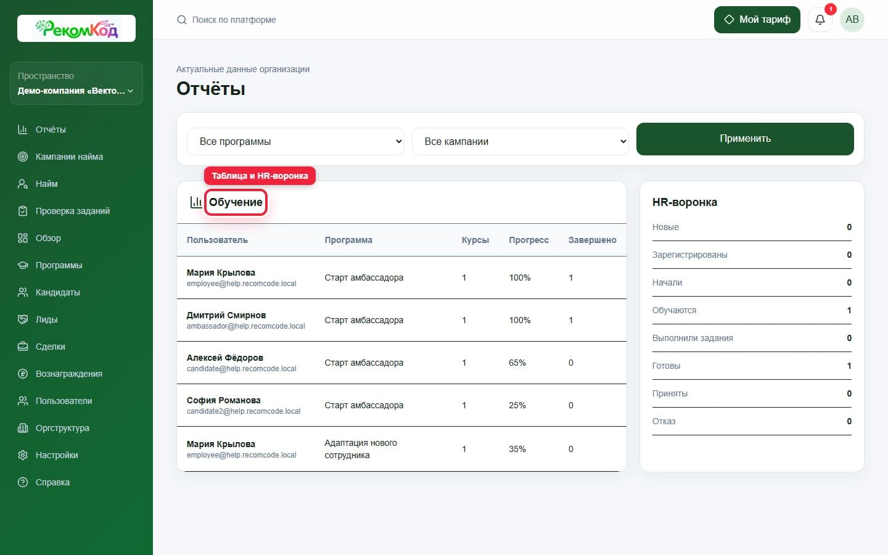Click the Обзор grid icon

(23, 238)
